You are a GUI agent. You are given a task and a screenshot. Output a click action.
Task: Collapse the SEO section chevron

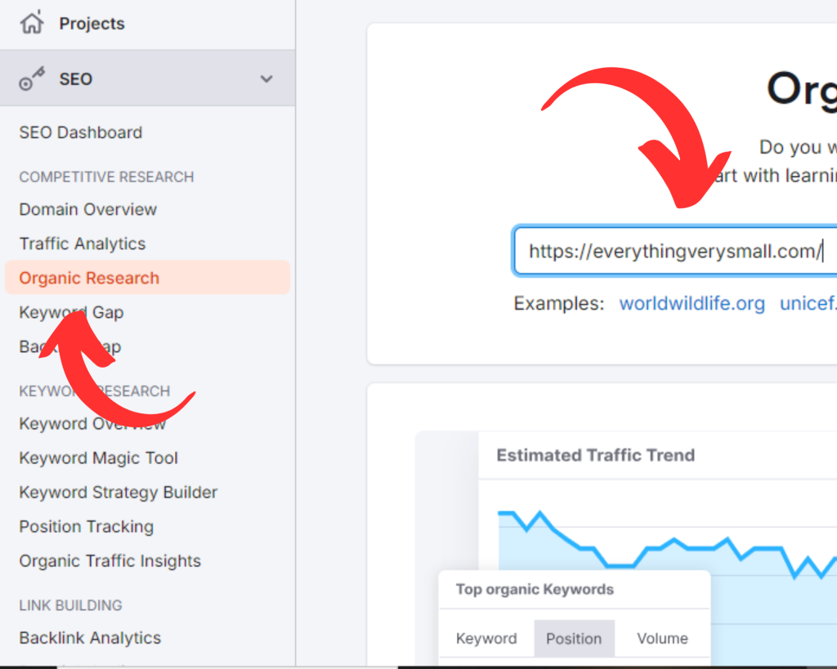(266, 79)
